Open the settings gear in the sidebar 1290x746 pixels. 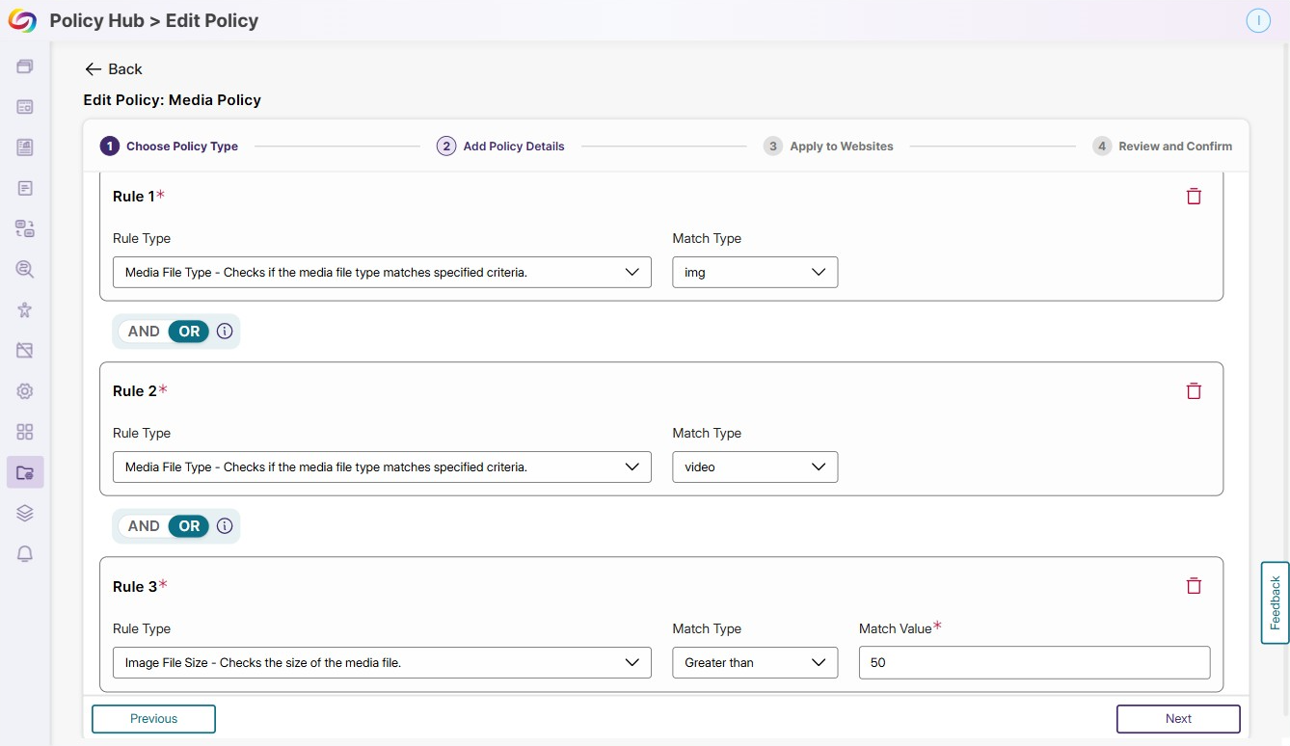click(x=25, y=391)
